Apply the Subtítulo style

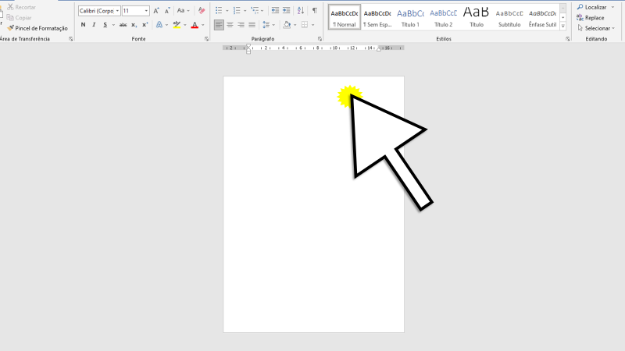[509, 17]
